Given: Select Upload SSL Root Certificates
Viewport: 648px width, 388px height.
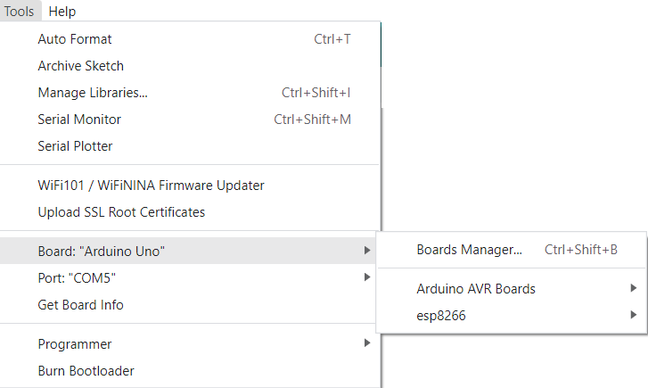Looking at the screenshot, I should (x=121, y=212).
